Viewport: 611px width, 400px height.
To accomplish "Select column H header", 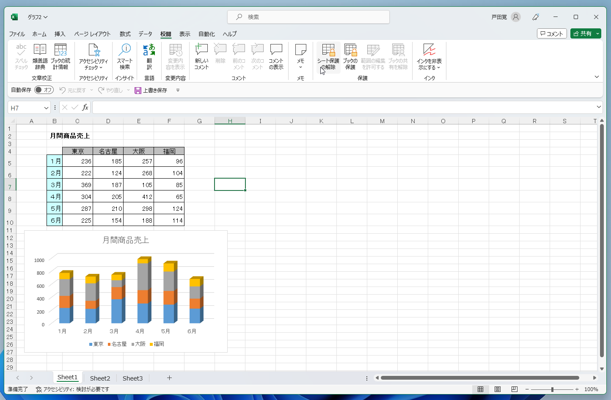I will [230, 121].
